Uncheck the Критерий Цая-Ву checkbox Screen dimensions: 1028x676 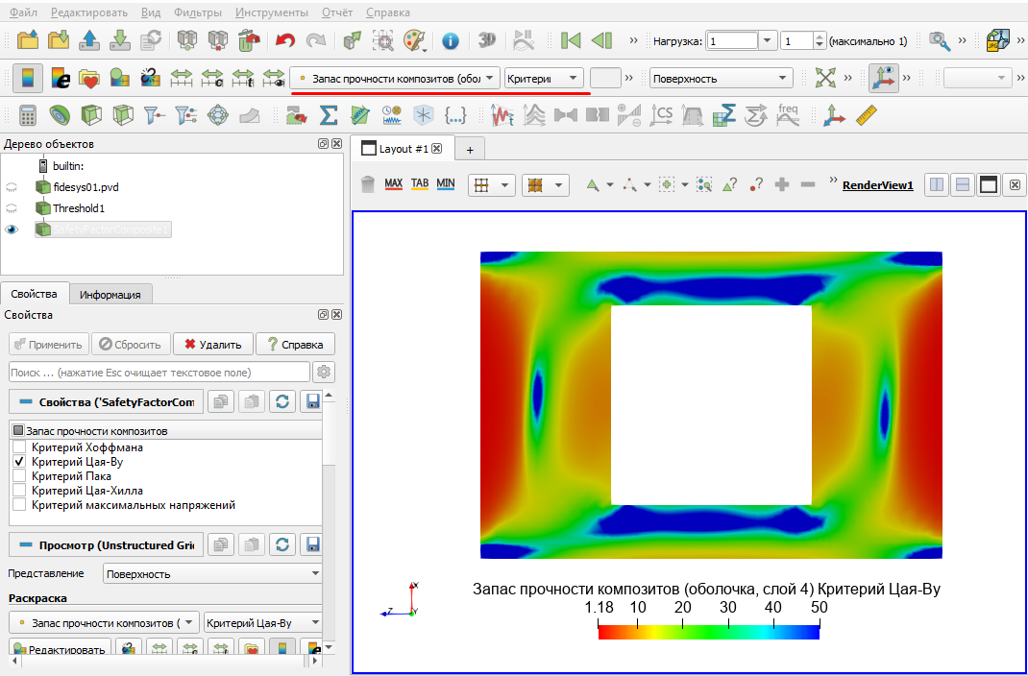point(19,462)
